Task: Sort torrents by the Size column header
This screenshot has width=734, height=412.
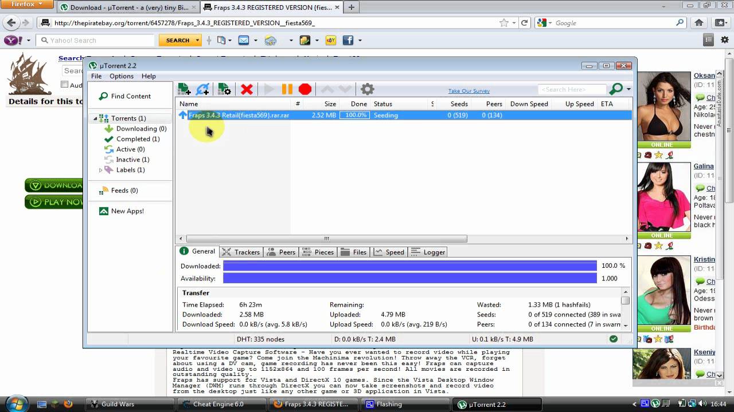Action: [321, 104]
